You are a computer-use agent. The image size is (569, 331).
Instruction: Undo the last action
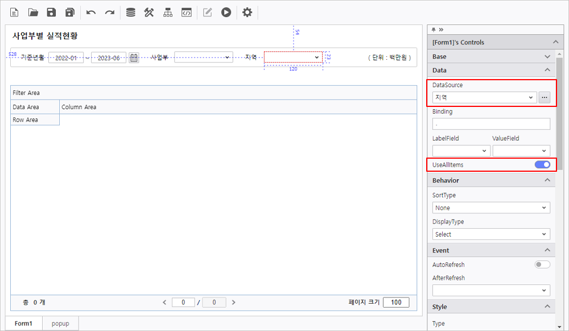[x=91, y=12]
